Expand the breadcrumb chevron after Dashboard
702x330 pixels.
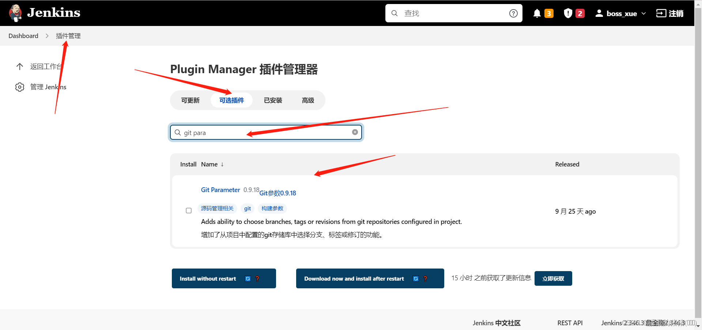tap(47, 36)
